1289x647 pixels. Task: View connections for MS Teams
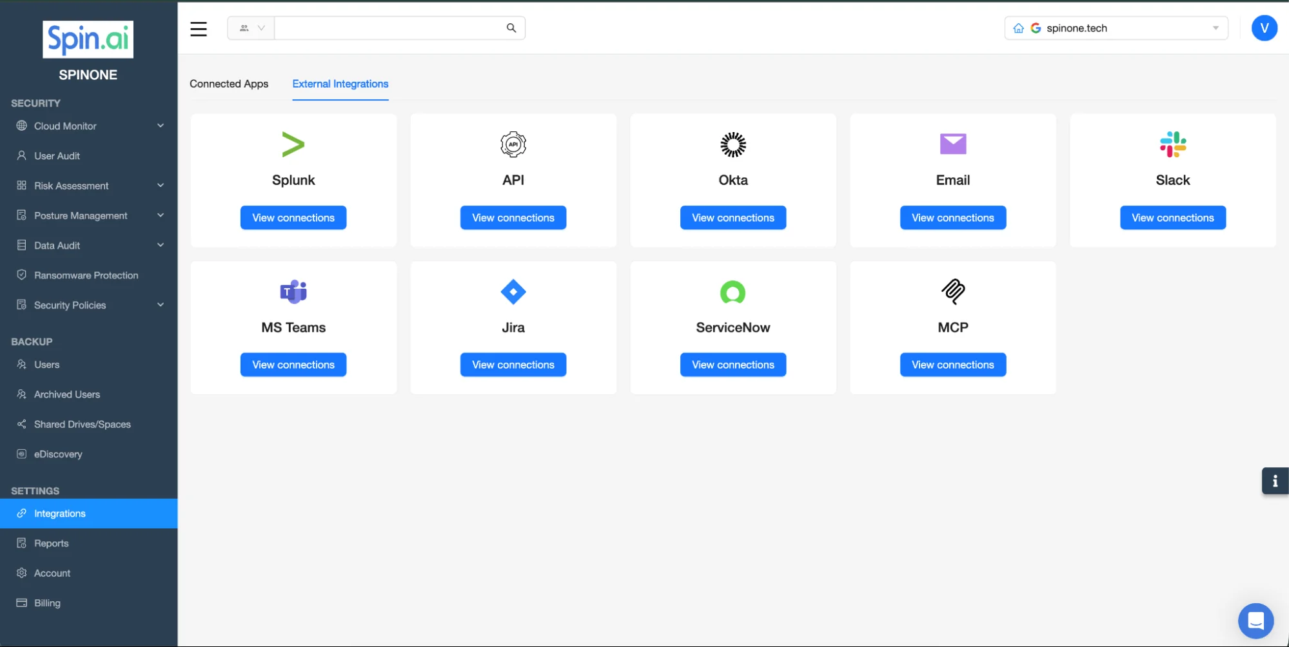pyautogui.click(x=293, y=365)
